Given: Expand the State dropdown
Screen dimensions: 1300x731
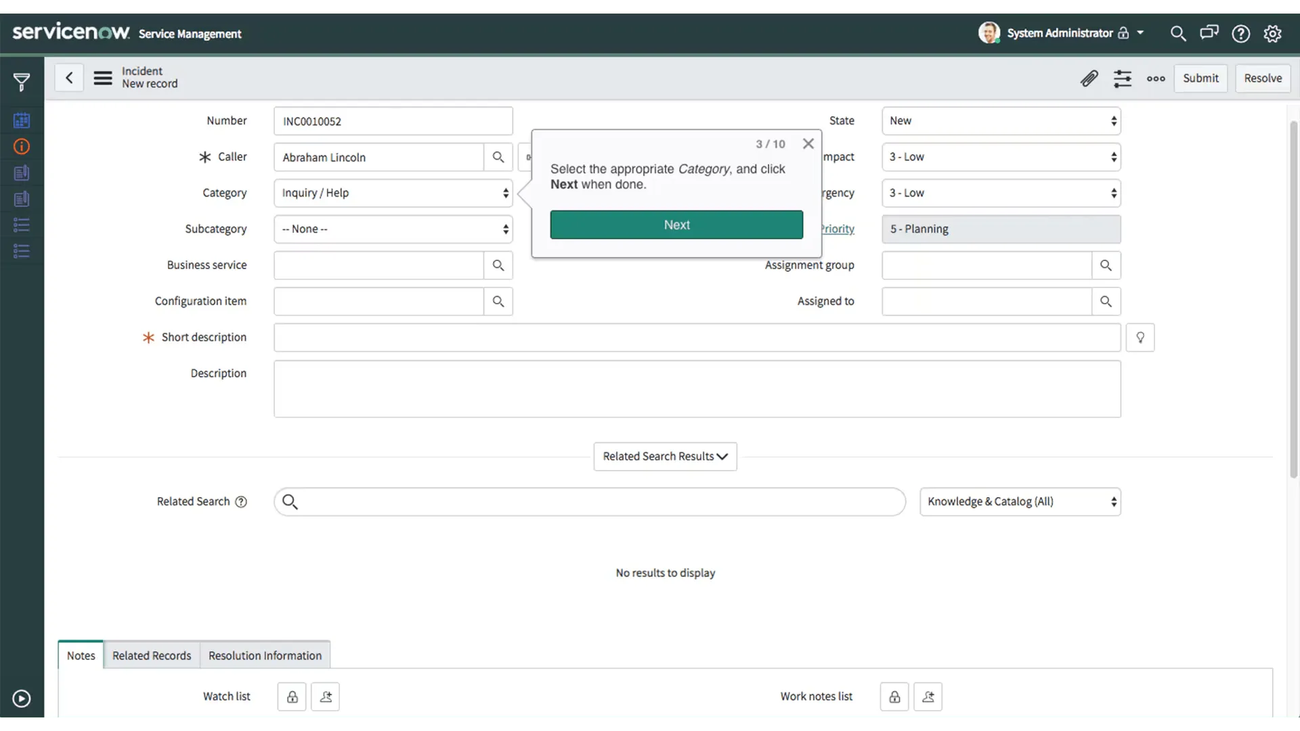Looking at the screenshot, I should click(1001, 121).
